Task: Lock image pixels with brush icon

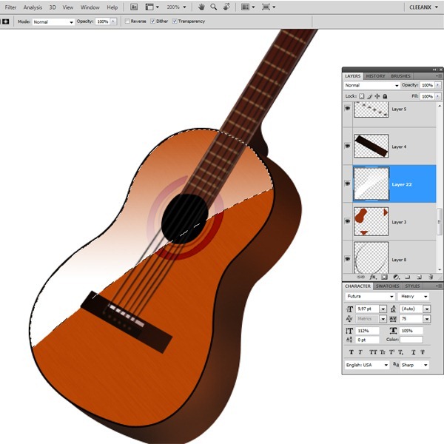Action: [x=369, y=96]
